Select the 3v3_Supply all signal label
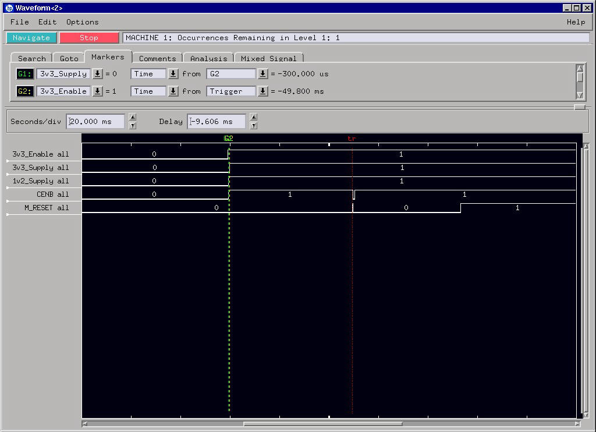Image resolution: width=596 pixels, height=432 pixels. 41,167
